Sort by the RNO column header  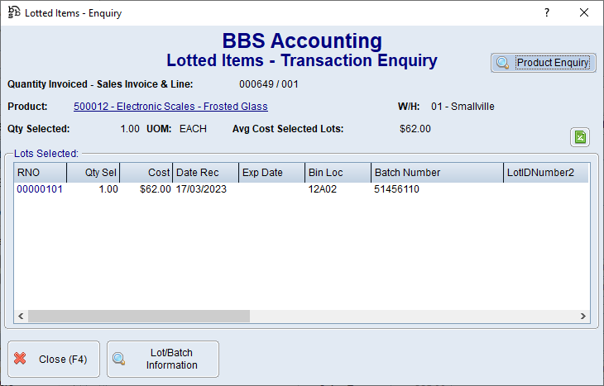[40, 173]
